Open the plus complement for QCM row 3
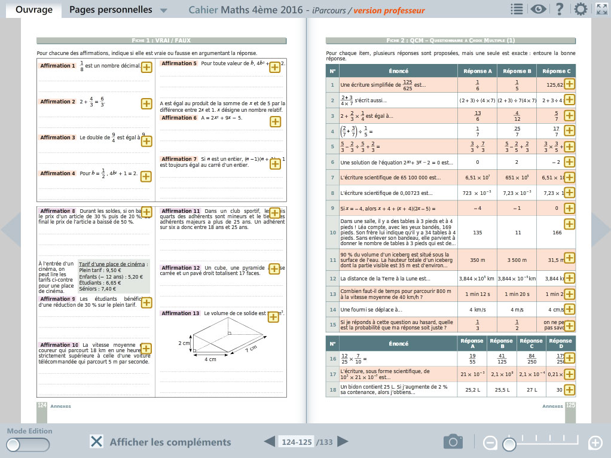 [569, 115]
